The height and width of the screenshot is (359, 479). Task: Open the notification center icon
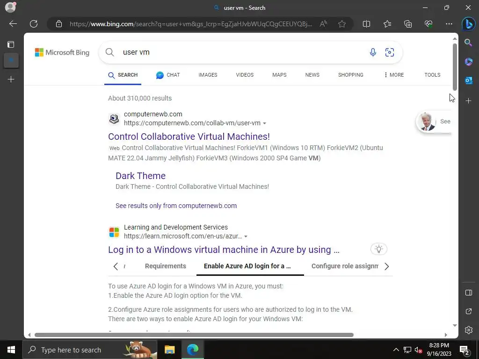click(464, 350)
